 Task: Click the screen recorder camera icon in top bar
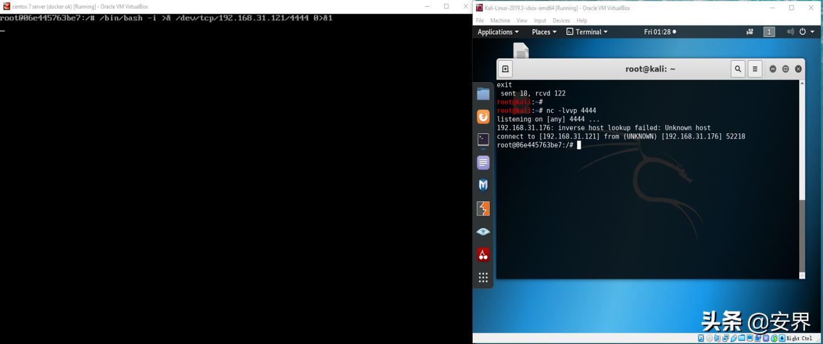pos(750,32)
